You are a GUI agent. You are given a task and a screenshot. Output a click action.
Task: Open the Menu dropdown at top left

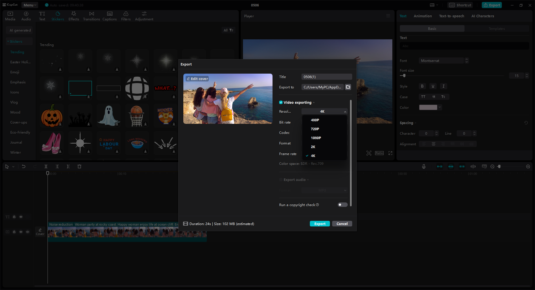tap(29, 5)
